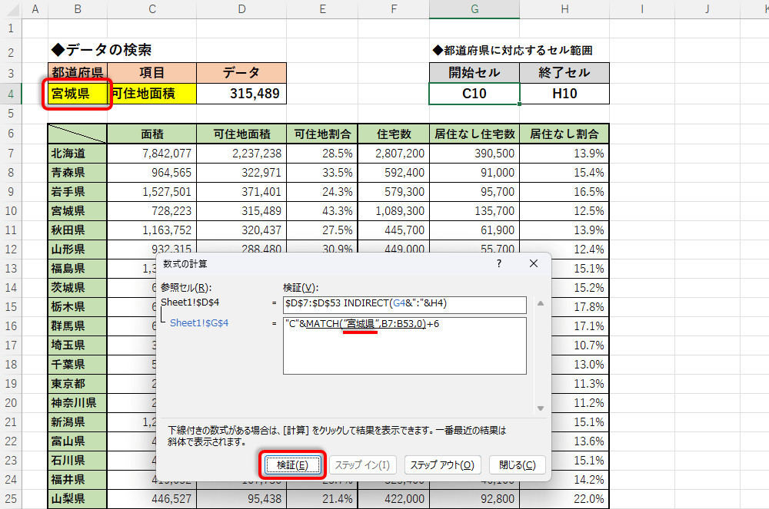Click the ステップ アウト(O) button
This screenshot has width=769, height=509.
(443, 464)
